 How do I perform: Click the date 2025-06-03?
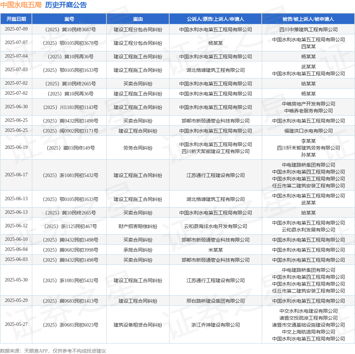pyautogui.click(x=16, y=259)
